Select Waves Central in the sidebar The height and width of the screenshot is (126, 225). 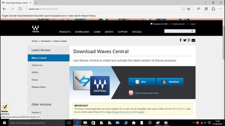click(49, 58)
